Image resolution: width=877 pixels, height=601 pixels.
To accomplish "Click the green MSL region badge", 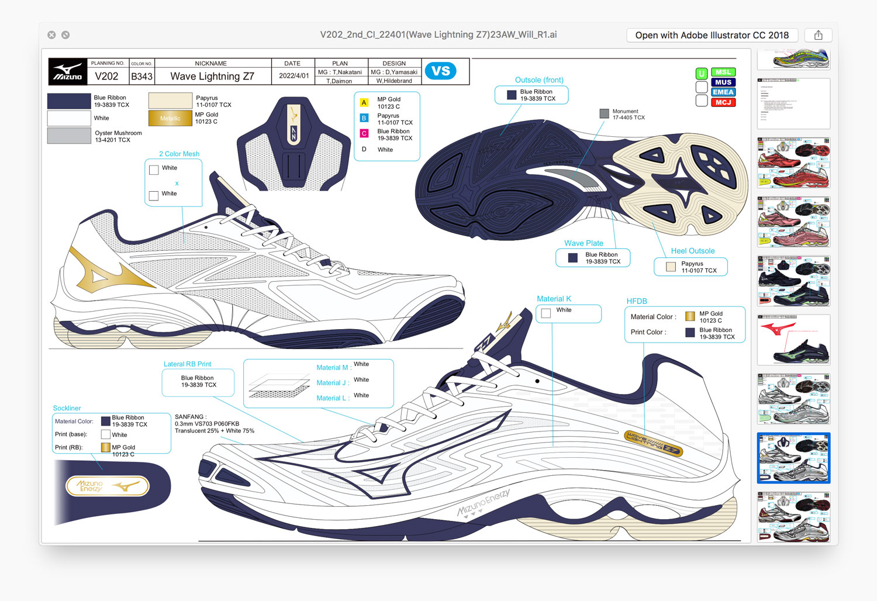I will click(x=723, y=72).
